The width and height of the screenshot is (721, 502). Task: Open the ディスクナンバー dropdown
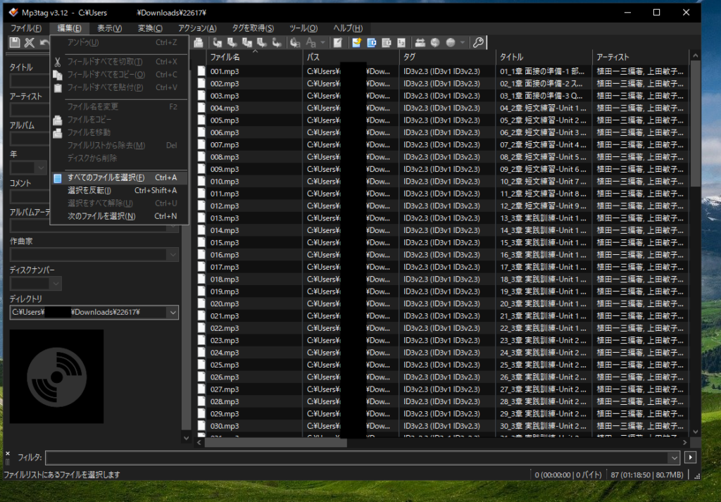(56, 284)
